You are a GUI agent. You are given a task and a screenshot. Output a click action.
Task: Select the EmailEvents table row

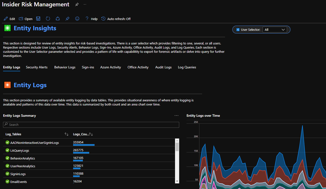pos(89,181)
